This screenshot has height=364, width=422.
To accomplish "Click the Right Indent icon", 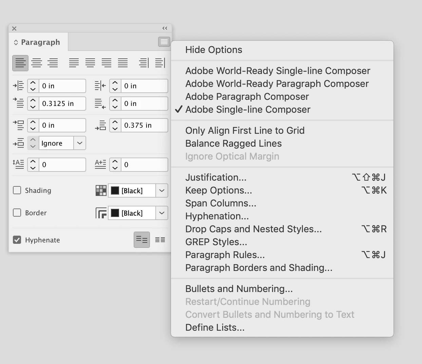I will tap(100, 86).
